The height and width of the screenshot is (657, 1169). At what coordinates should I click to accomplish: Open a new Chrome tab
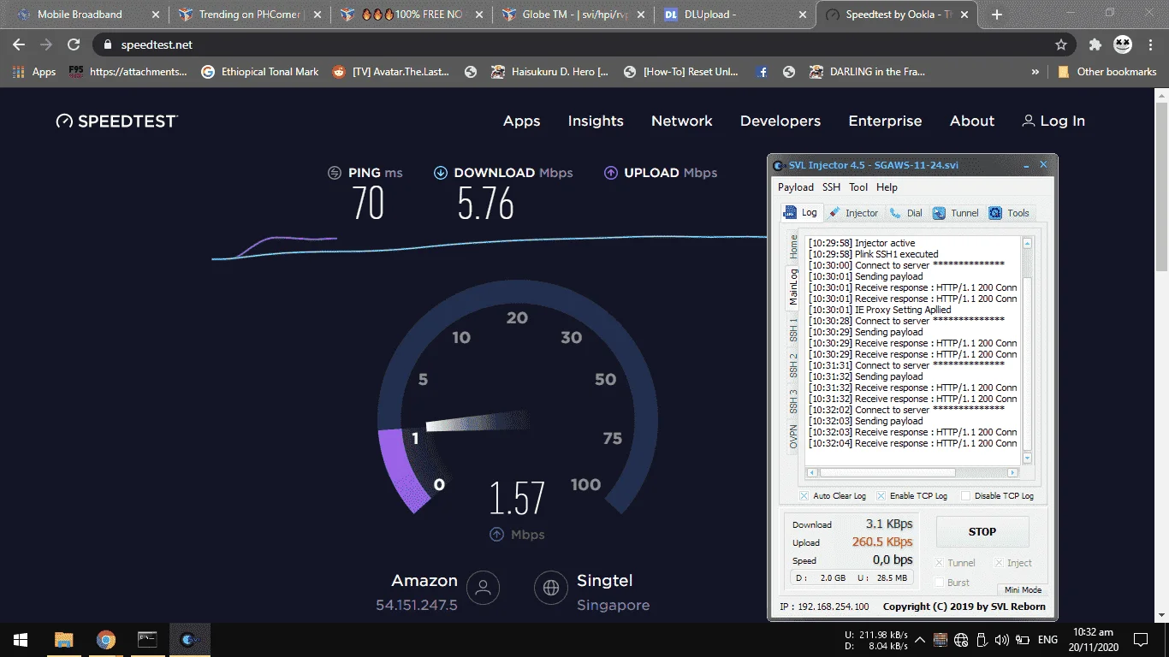tap(997, 15)
